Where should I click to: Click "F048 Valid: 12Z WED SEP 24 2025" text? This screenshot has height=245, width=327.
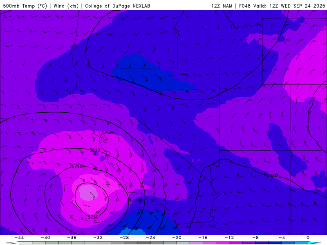(x=282, y=6)
